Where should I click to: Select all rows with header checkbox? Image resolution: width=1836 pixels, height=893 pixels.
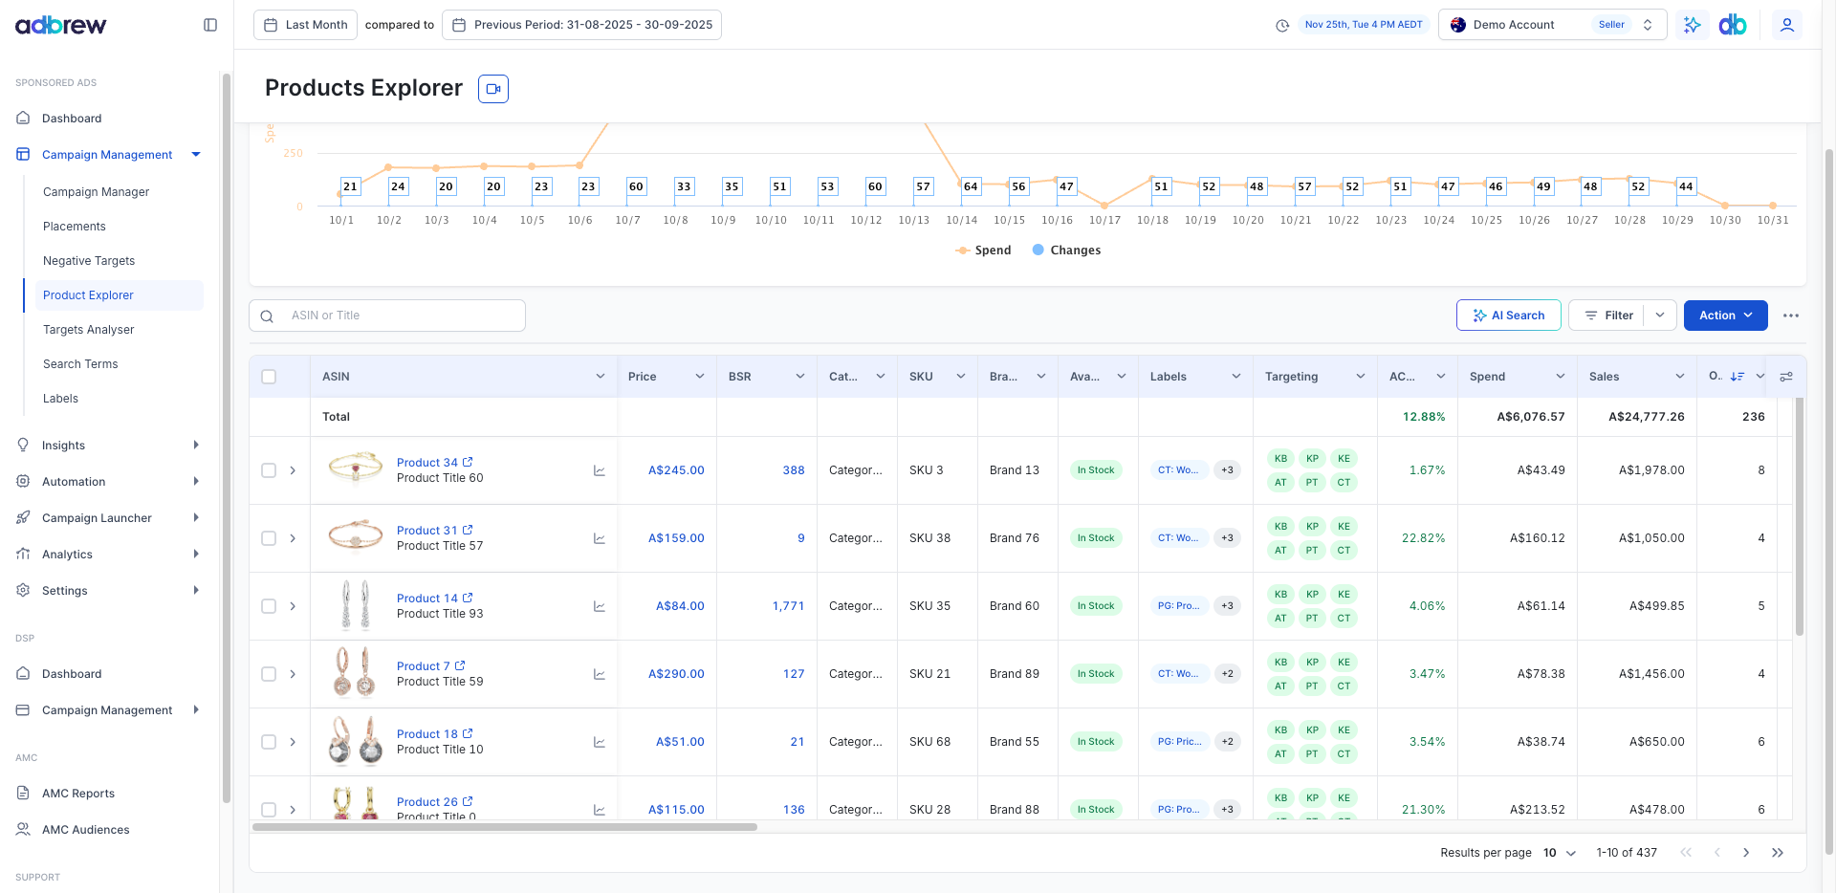pos(269,377)
